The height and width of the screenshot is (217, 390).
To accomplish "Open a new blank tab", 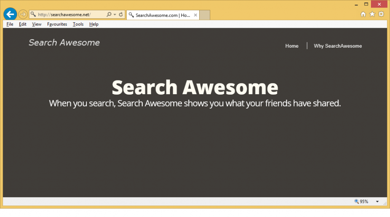I will click(205, 15).
